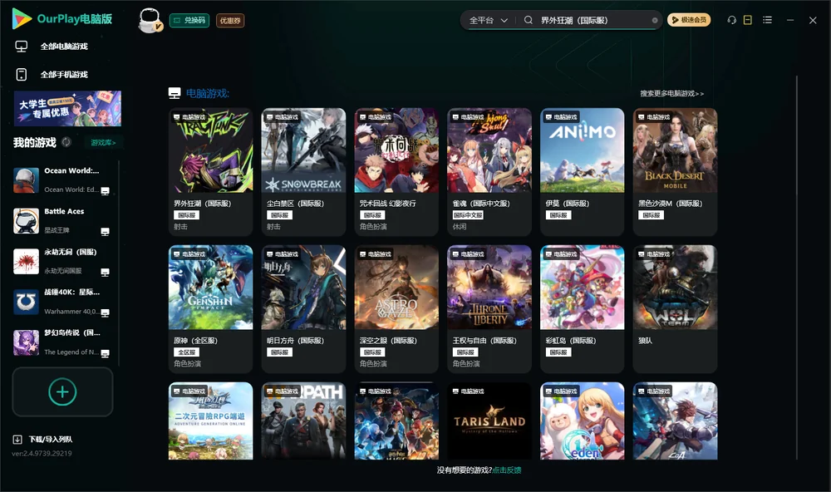The image size is (831, 492).
Task: Open the Throne and Liberty game card
Action: coord(489,309)
